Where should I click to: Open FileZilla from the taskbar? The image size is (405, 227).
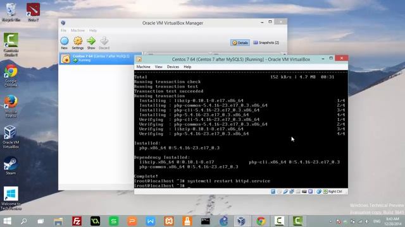coord(77,221)
